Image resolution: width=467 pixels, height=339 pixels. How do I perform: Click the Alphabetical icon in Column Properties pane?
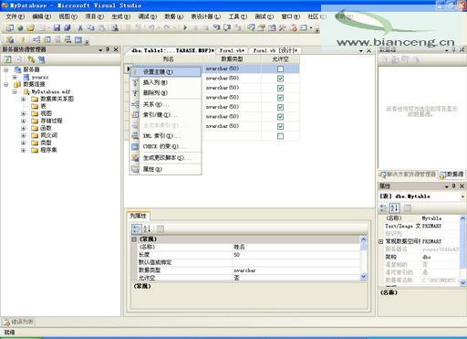coord(147,228)
